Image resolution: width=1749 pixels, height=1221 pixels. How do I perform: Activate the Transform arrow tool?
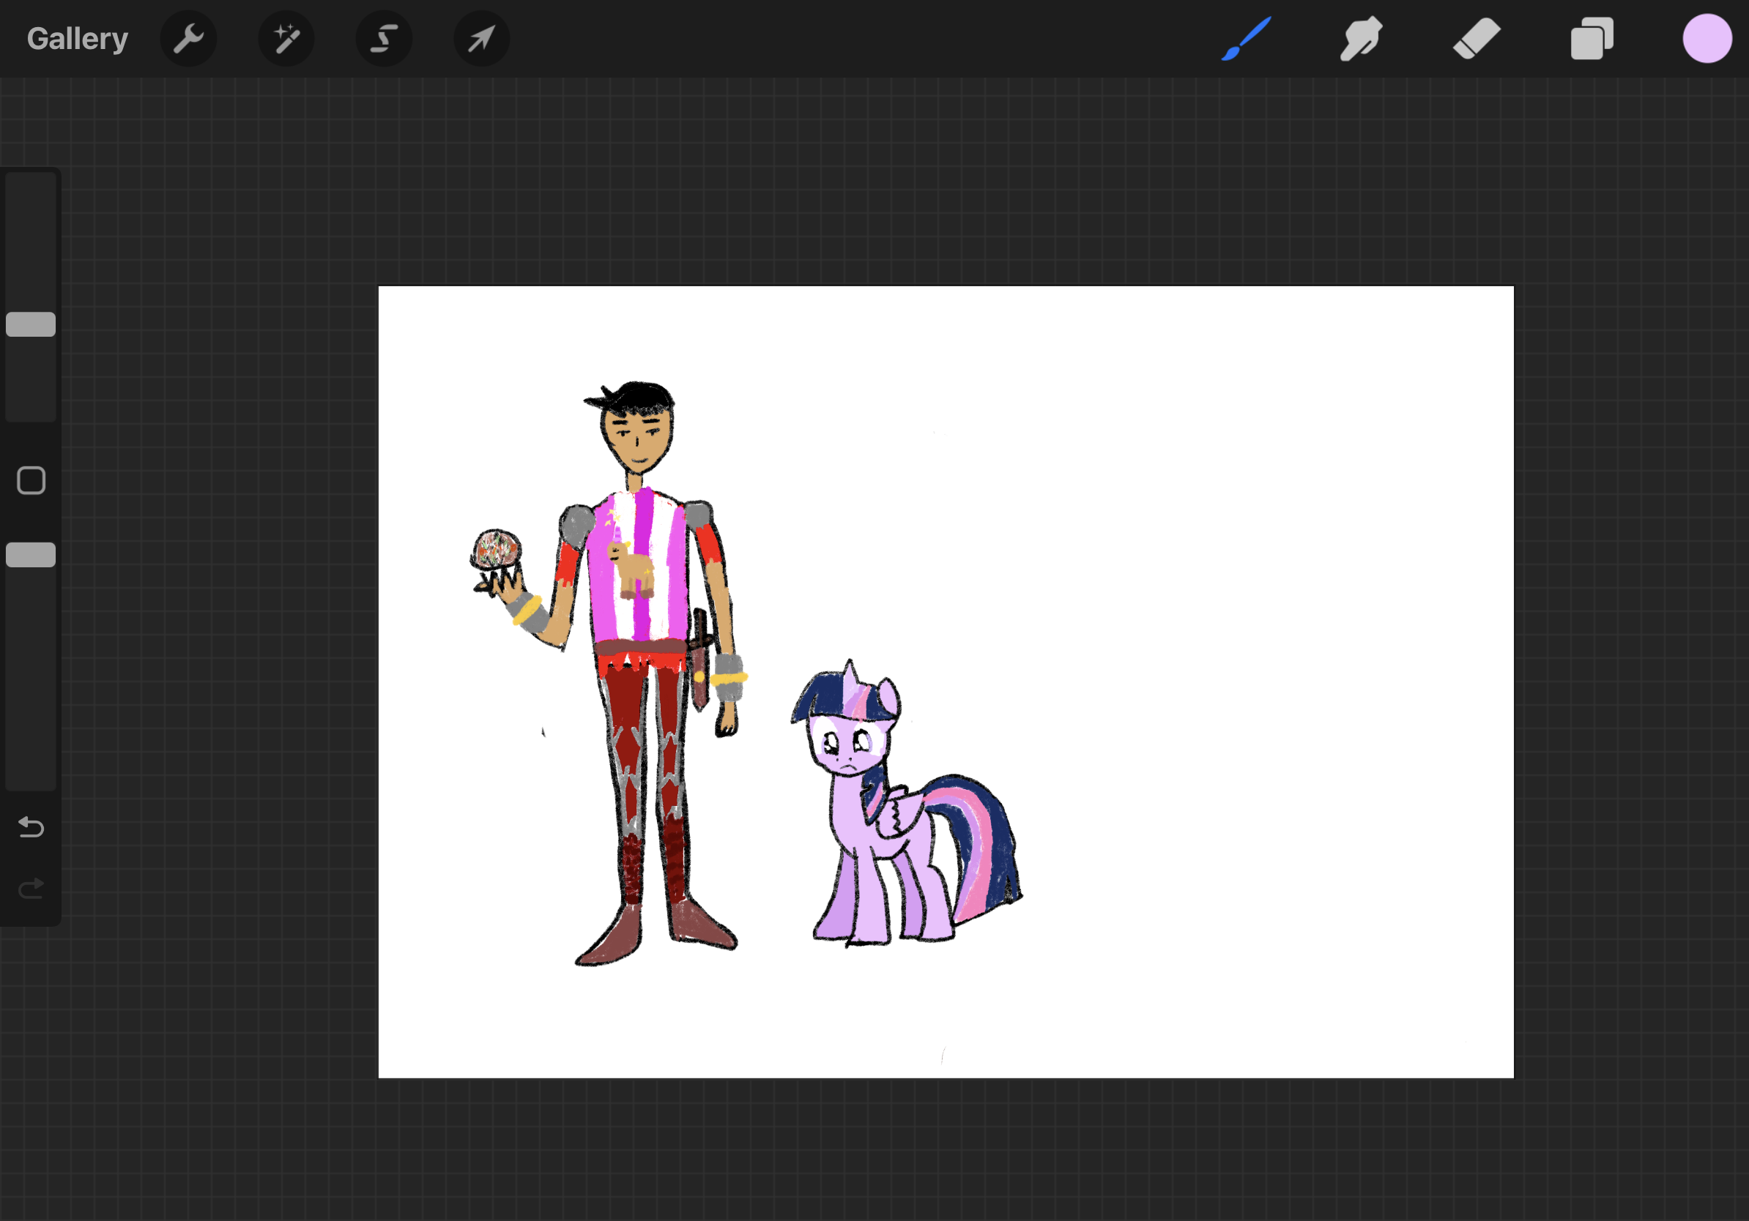tap(481, 38)
